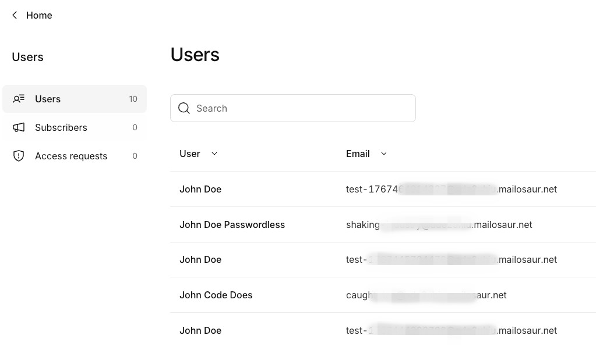Click the back chevron next to Home
The height and width of the screenshot is (346, 596).
tap(14, 15)
